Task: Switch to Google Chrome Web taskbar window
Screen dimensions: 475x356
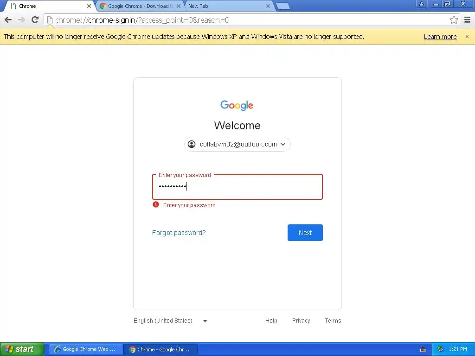Action: tap(86, 350)
